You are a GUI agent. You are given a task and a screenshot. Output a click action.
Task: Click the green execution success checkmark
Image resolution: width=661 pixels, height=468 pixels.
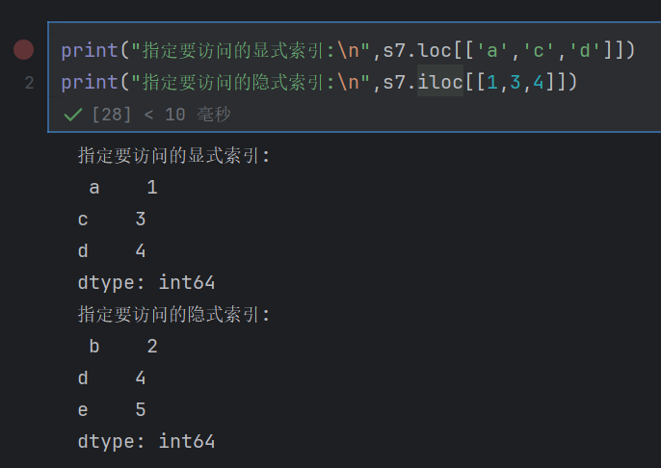click(73, 115)
